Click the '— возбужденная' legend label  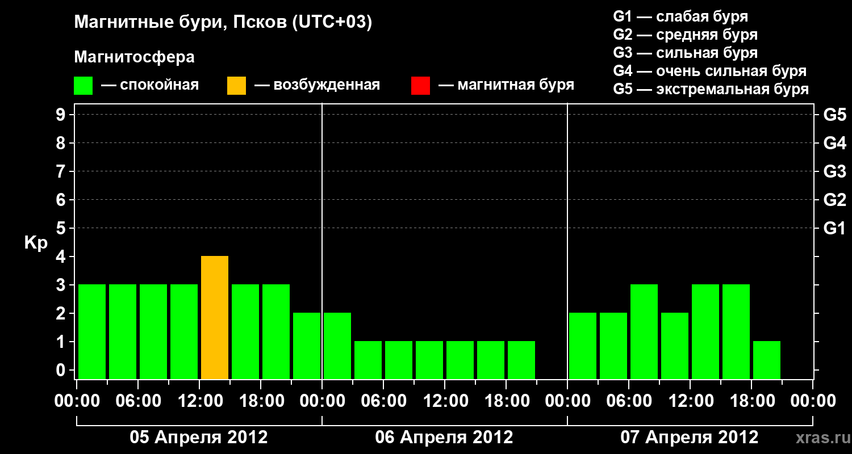click(x=317, y=85)
